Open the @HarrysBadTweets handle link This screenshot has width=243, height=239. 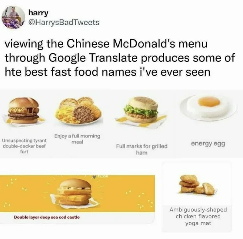coord(64,22)
